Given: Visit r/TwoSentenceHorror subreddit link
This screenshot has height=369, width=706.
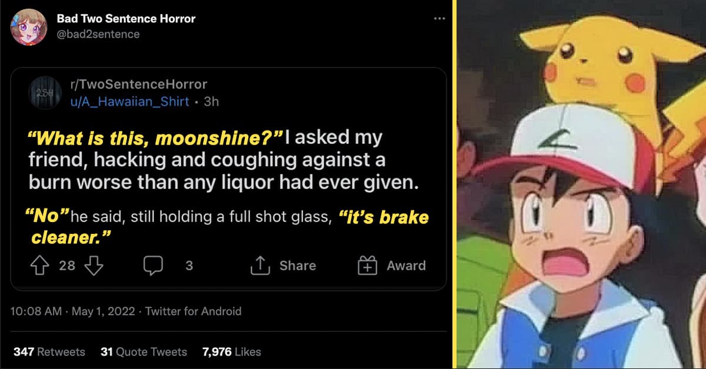Looking at the screenshot, I should point(139,85).
